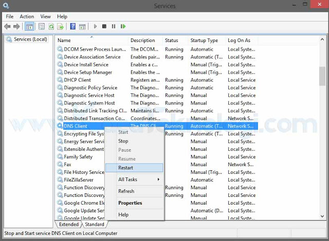Open the blue Help toolbar icon

pos(73,26)
